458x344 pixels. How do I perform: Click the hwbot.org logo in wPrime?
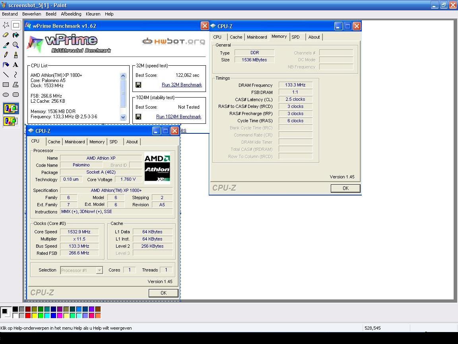[173, 41]
